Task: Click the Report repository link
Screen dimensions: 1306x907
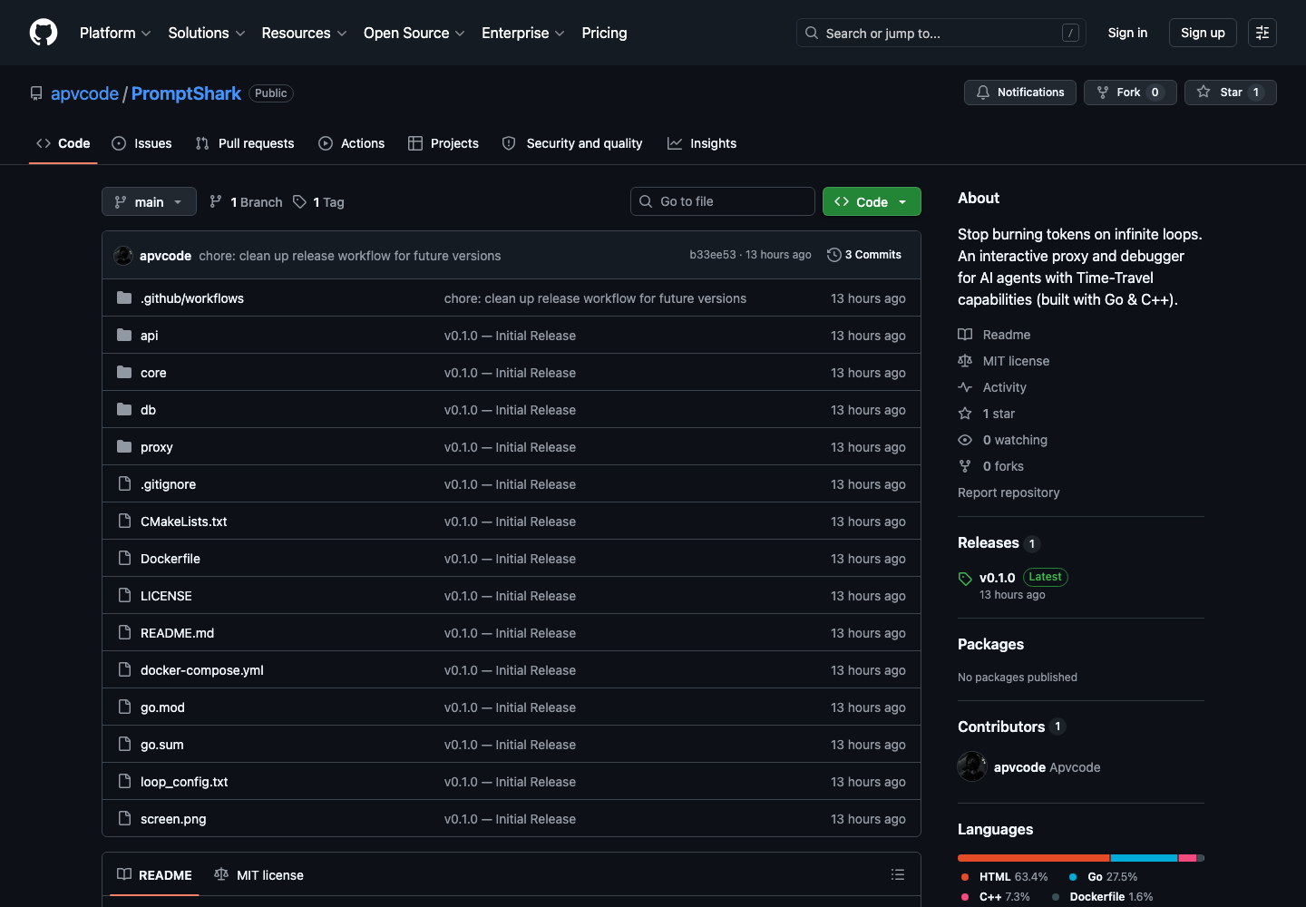Action: click(1009, 493)
